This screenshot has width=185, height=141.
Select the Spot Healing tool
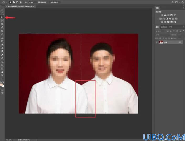click(x=2, y=31)
